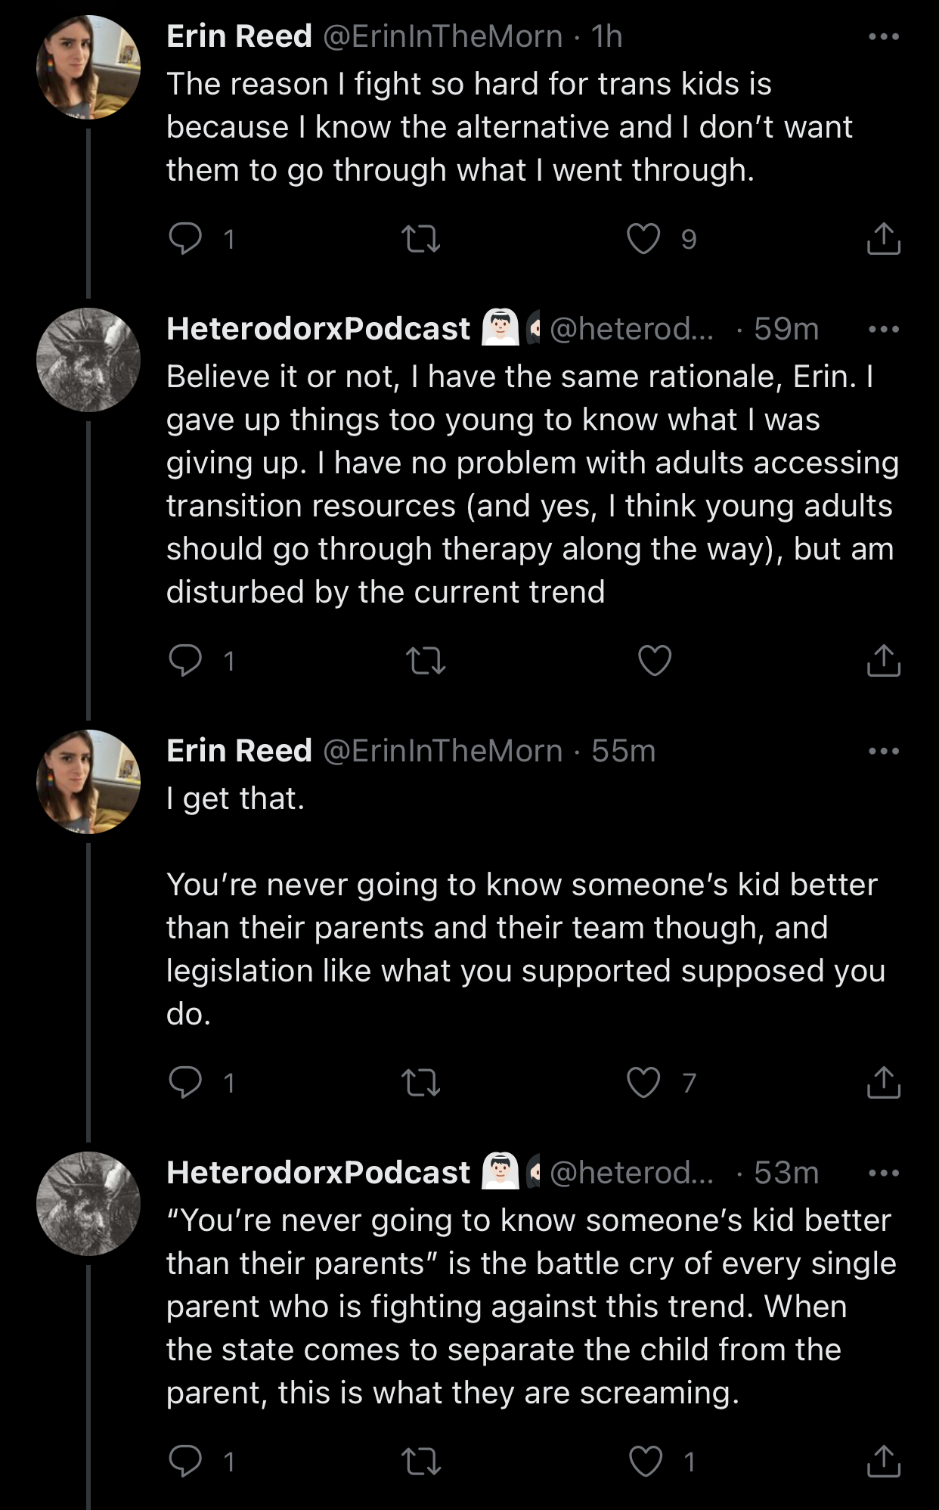Like the tweet with 9 likes

(x=643, y=239)
